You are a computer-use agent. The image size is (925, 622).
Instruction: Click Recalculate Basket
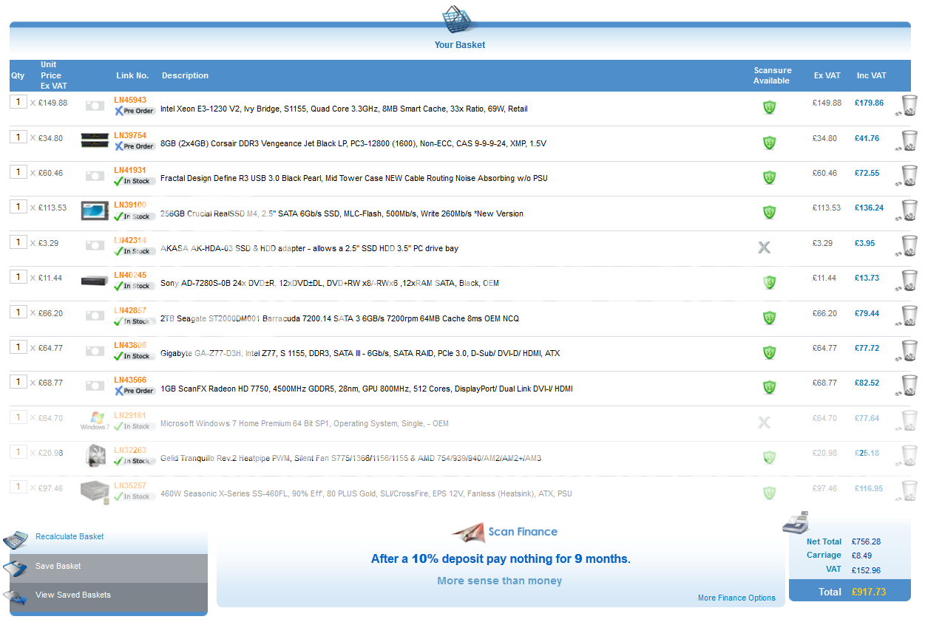pos(70,537)
